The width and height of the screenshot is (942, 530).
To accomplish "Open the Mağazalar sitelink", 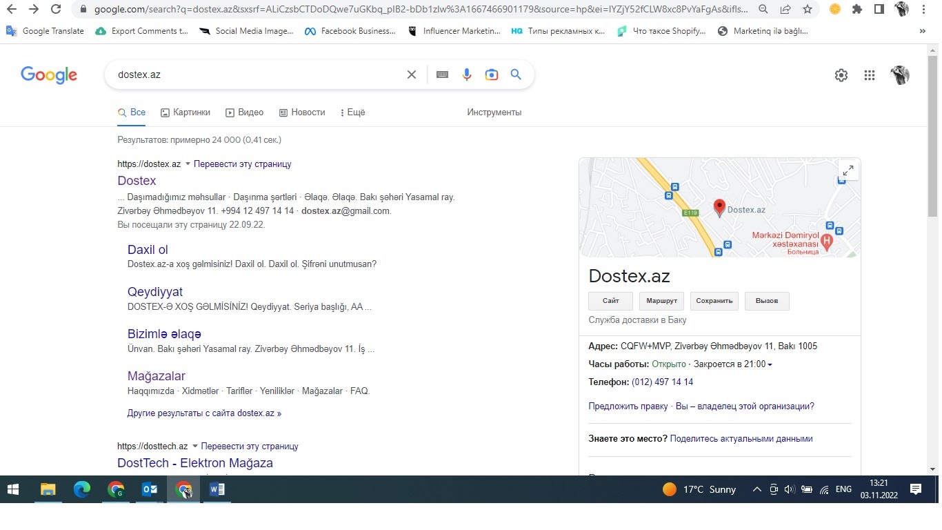I will pos(157,376).
